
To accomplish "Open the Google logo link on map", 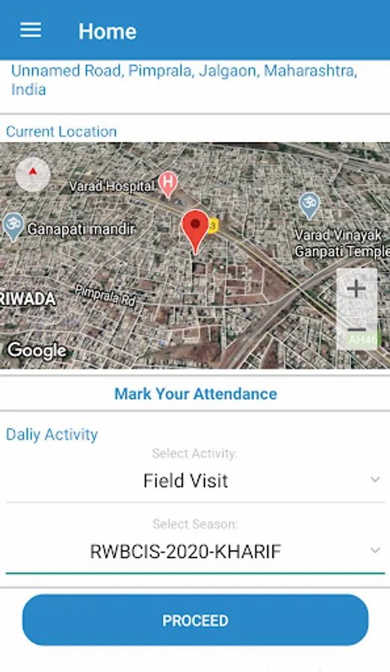I will (x=37, y=351).
